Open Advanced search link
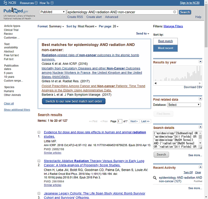 112,17
